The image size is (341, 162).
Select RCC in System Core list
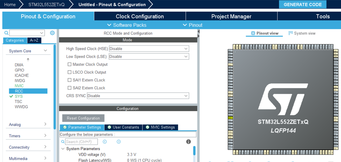(x=28, y=91)
